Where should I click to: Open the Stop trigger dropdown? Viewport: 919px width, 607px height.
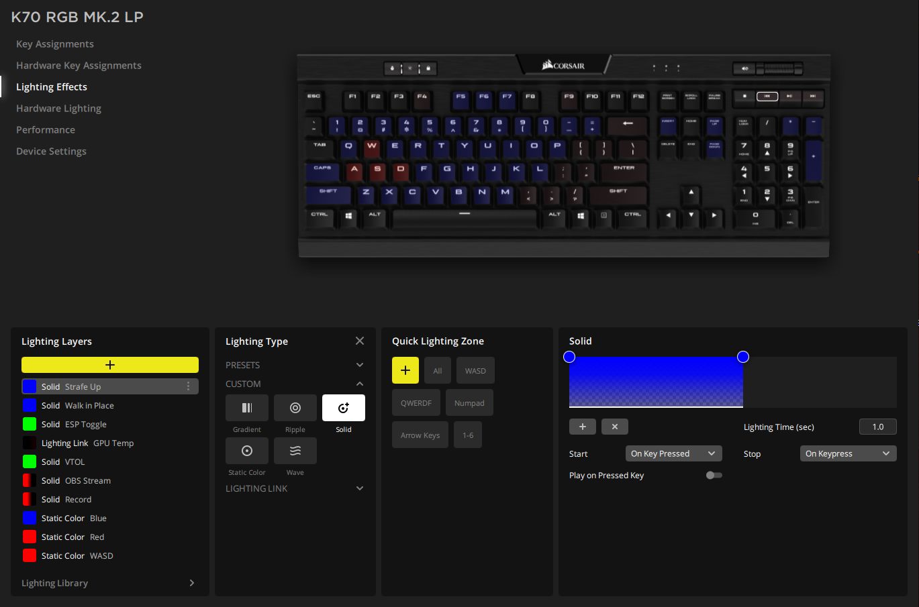pos(849,453)
